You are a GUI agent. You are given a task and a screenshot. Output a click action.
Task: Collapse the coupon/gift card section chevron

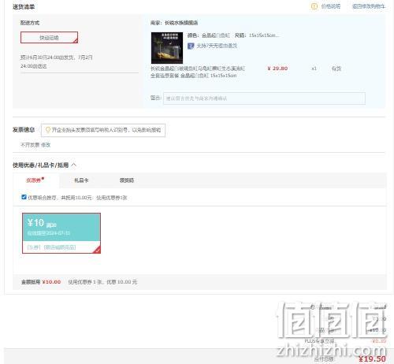tap(74, 165)
